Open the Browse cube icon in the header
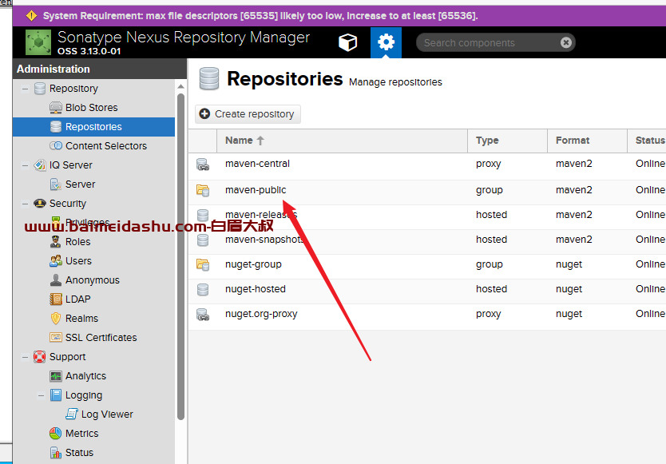 (x=347, y=42)
